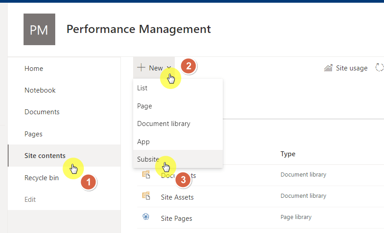Screen dimensions: 384x233
Task: Click the Site usage chart icon
Action: [328, 68]
